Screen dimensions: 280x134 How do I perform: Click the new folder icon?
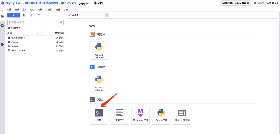point(24,16)
